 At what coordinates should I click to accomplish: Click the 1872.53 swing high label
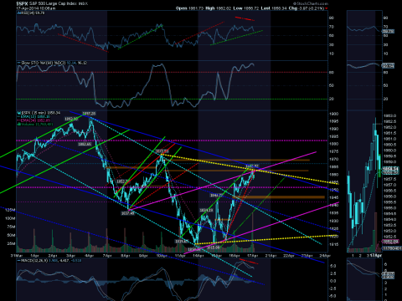[x=162, y=151]
